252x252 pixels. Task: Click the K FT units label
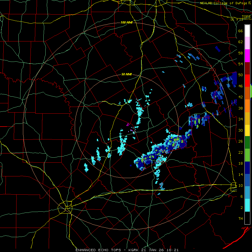237,19
